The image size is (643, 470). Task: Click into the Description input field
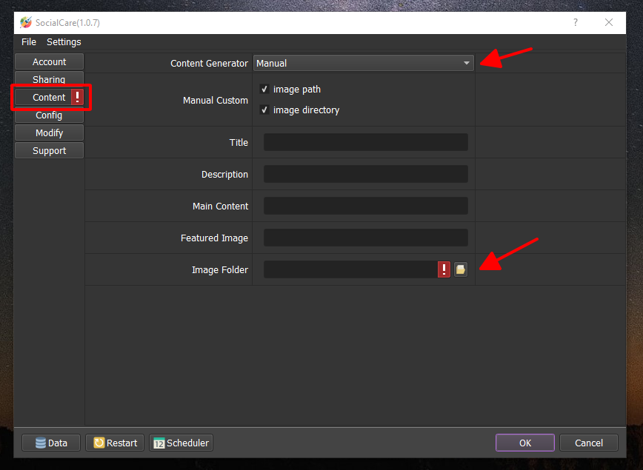click(x=366, y=174)
